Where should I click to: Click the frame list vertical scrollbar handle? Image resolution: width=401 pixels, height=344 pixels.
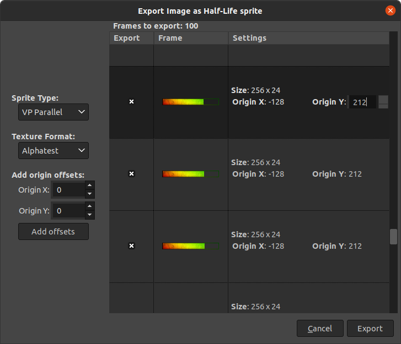[x=393, y=237]
